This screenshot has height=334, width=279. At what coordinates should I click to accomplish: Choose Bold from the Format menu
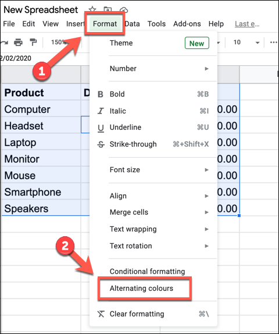153,94
